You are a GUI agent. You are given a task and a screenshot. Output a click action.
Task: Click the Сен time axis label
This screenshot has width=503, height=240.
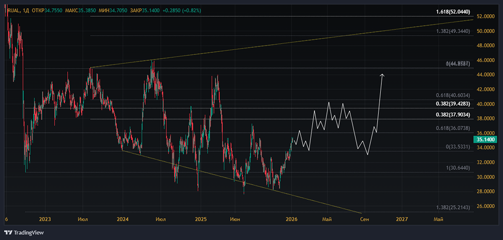tap(366, 219)
